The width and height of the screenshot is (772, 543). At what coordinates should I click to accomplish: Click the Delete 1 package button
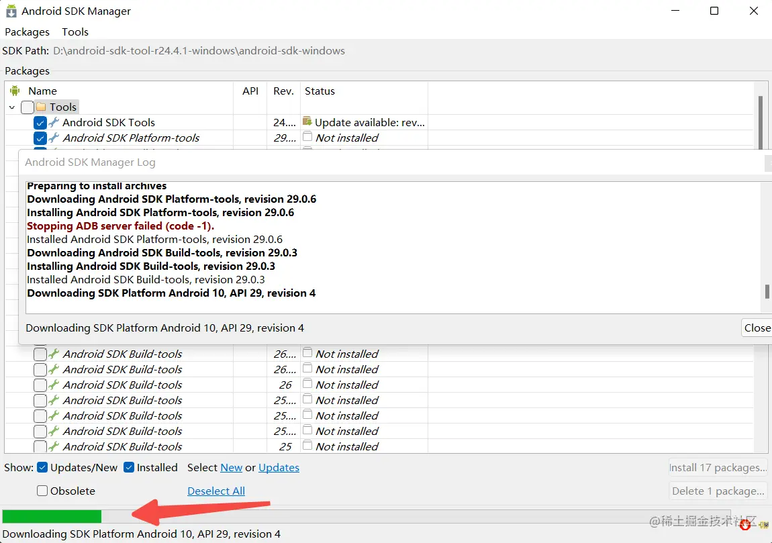718,491
